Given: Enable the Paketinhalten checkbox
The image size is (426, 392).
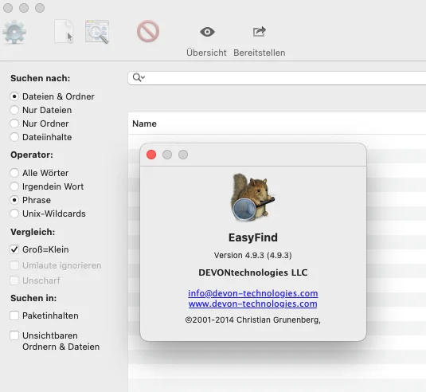Looking at the screenshot, I should pos(14,316).
